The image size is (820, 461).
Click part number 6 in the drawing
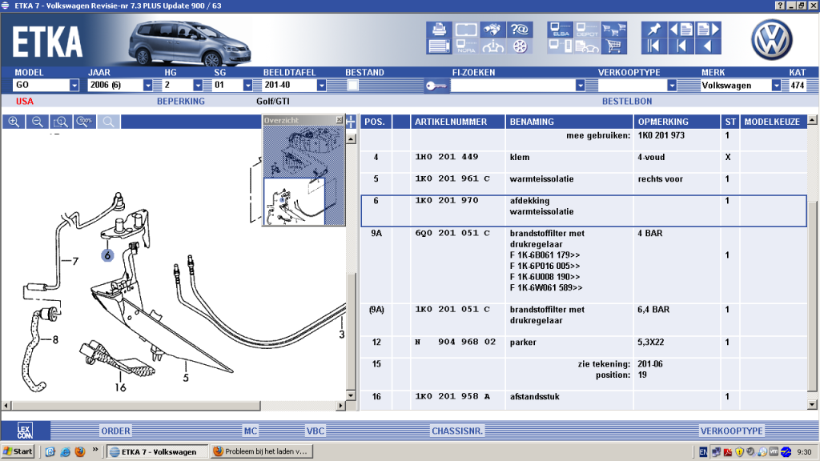pyautogui.click(x=107, y=255)
